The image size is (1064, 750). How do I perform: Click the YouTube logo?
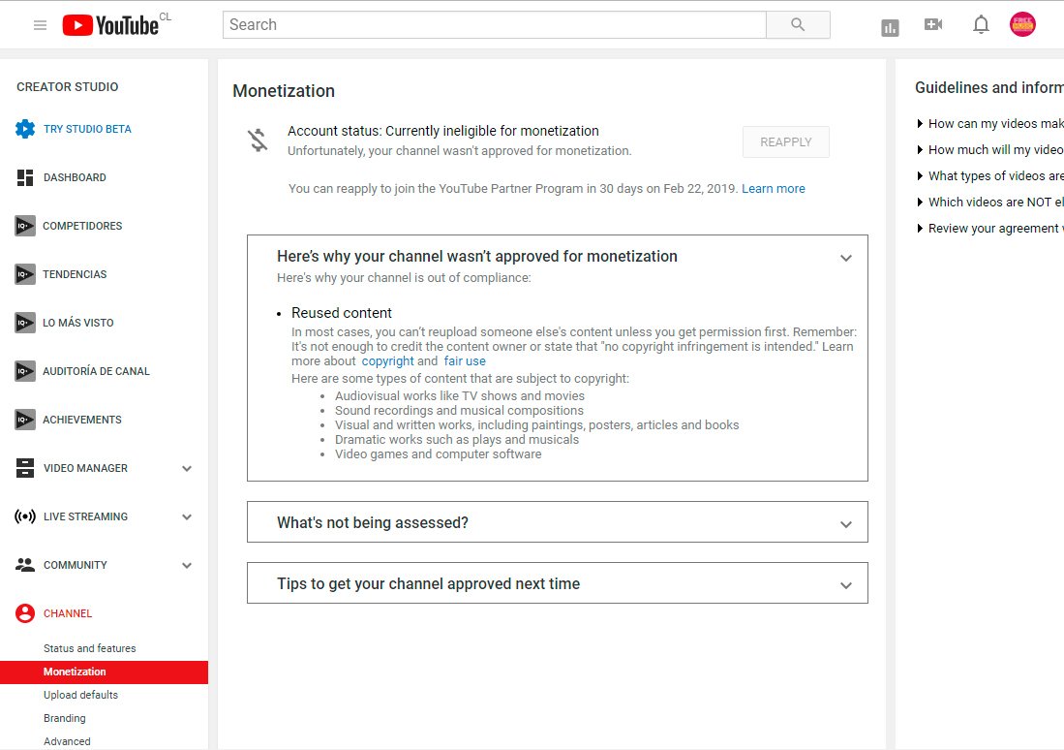point(110,25)
